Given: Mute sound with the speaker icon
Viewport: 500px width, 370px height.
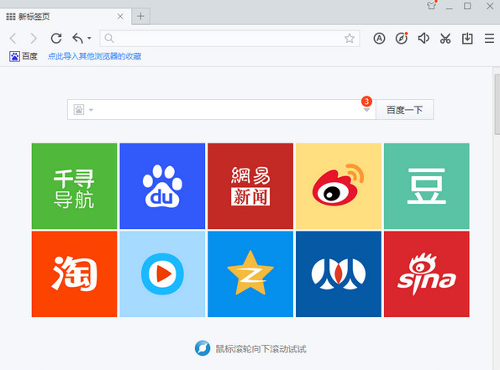Looking at the screenshot, I should (424, 39).
